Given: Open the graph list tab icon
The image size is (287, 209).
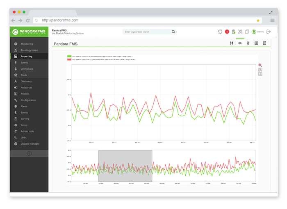Looking at the screenshot, I should pyautogui.click(x=264, y=43).
